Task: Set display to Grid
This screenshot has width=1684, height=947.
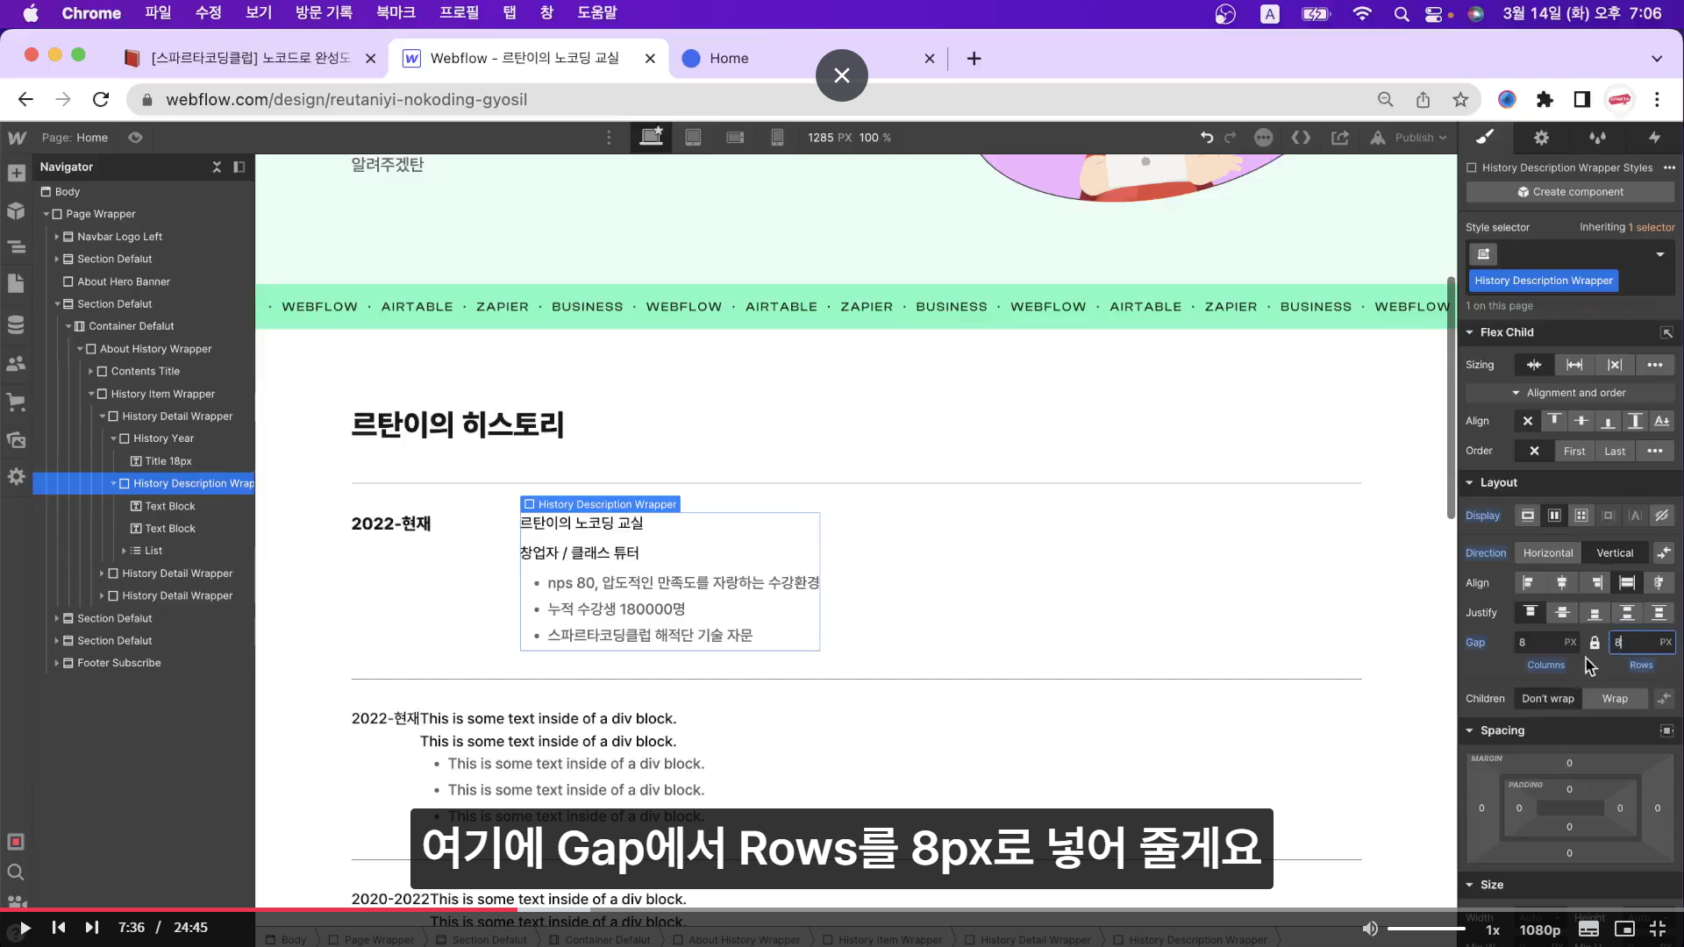Action: point(1581,516)
